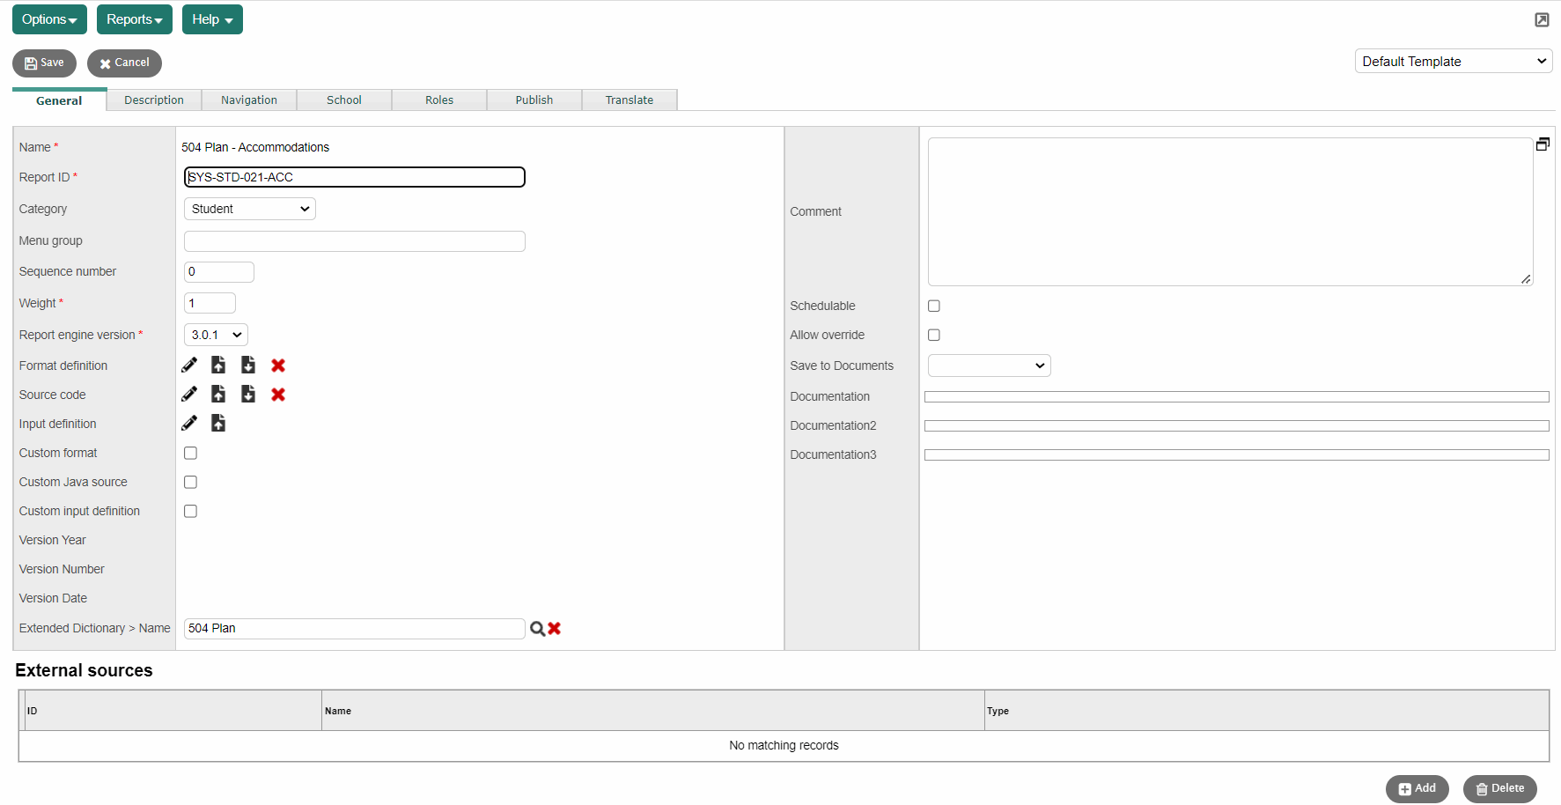Open the Category dropdown showing Student
The width and height of the screenshot is (1561, 805).
coord(250,210)
